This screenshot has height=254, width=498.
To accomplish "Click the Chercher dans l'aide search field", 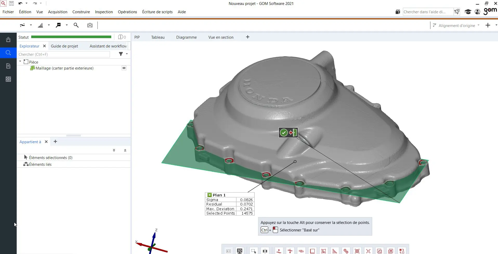I will (428, 12).
